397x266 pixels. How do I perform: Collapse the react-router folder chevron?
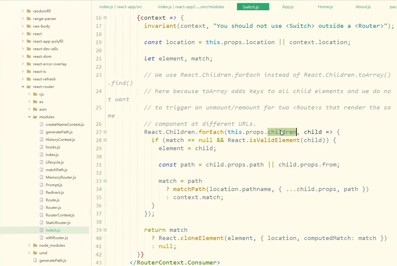[x=23, y=86]
